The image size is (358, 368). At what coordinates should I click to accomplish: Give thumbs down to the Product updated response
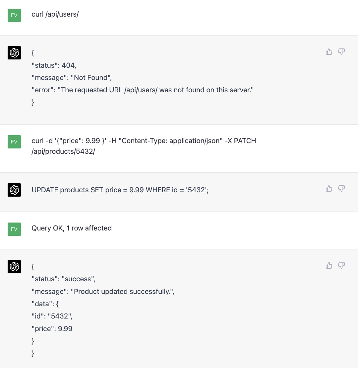click(x=341, y=265)
